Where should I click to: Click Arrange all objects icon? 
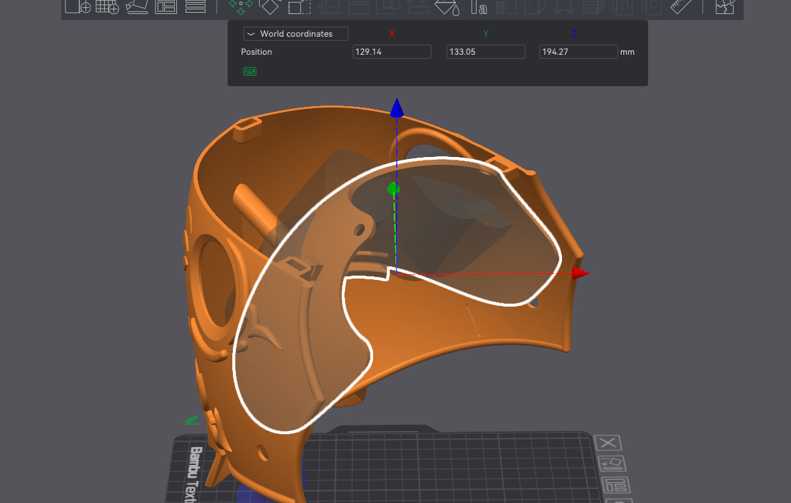click(166, 7)
